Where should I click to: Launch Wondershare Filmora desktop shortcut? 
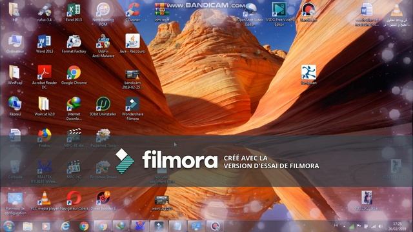pyautogui.click(x=132, y=108)
